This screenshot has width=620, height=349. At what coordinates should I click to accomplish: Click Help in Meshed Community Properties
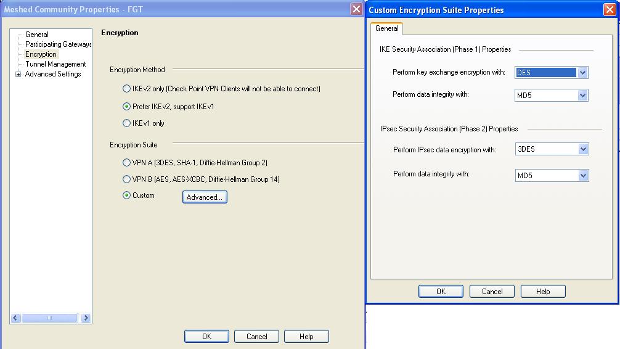click(306, 336)
